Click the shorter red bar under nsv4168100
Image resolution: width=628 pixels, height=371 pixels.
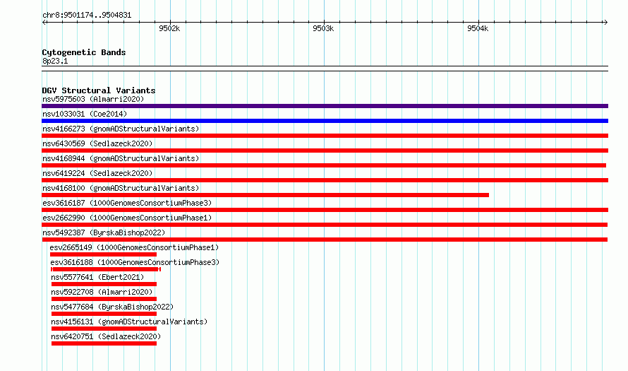click(265, 195)
